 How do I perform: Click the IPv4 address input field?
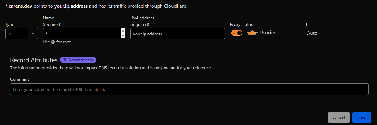point(178,34)
